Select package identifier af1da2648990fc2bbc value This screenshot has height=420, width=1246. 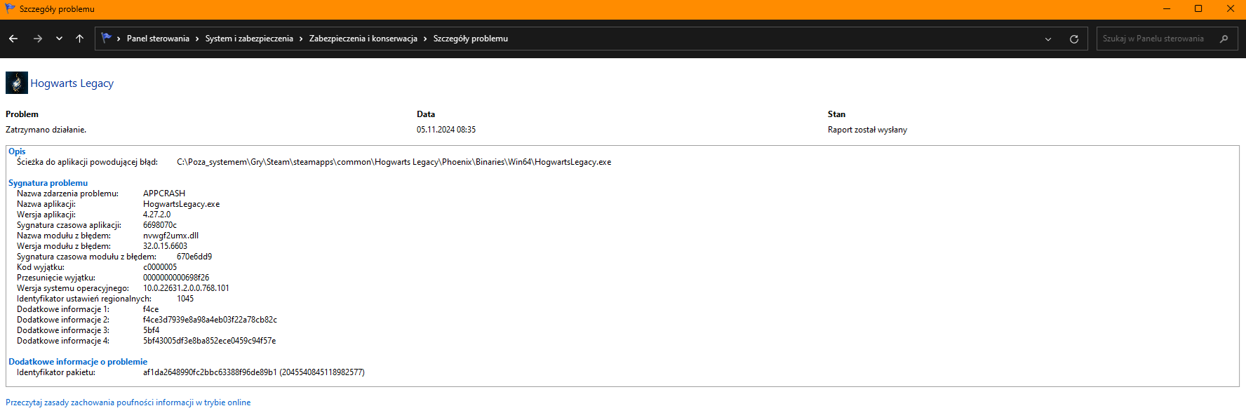point(254,372)
